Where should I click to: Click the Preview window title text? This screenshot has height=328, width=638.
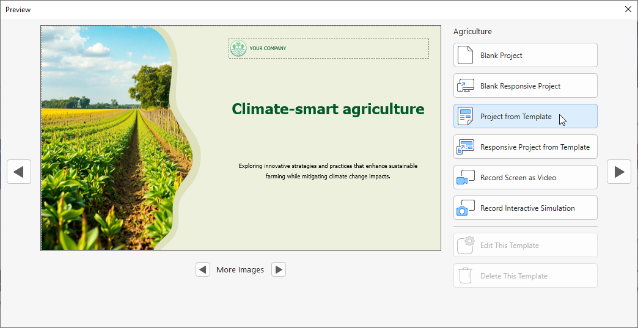18,9
